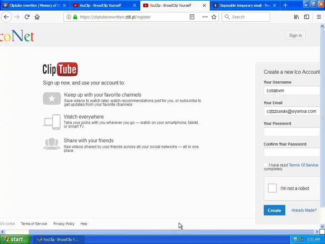The height and width of the screenshot is (244, 325).
Task: Click the horizontal scrollbar thumb
Action: coord(171,232)
